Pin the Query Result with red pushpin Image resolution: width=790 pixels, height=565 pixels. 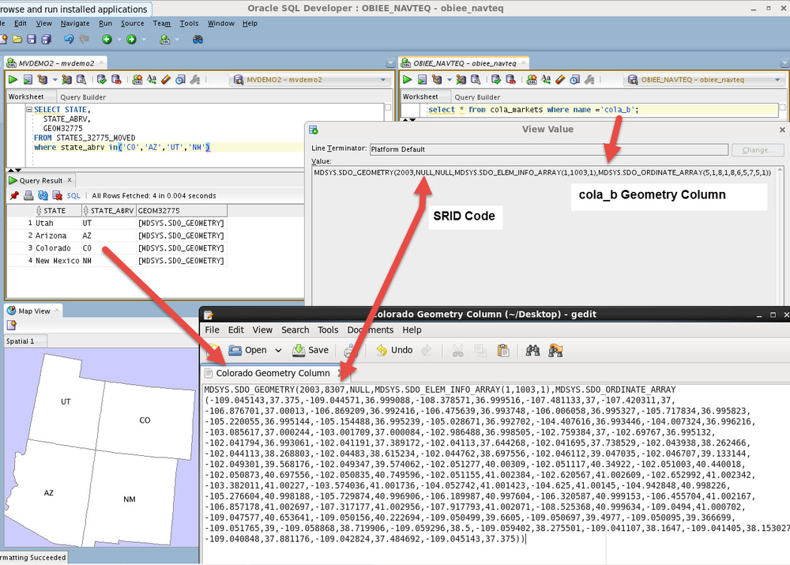14,195
